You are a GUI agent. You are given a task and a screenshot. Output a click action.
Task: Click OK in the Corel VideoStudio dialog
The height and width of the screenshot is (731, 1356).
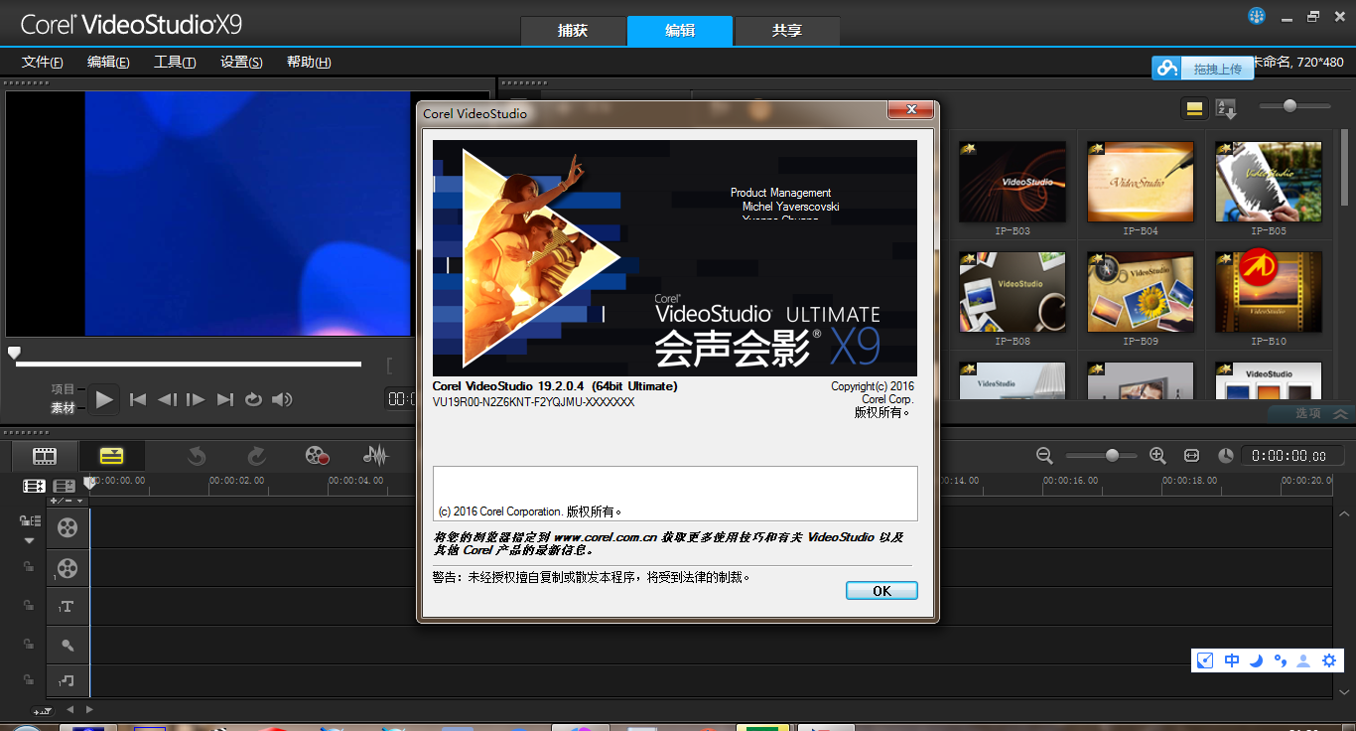[881, 591]
